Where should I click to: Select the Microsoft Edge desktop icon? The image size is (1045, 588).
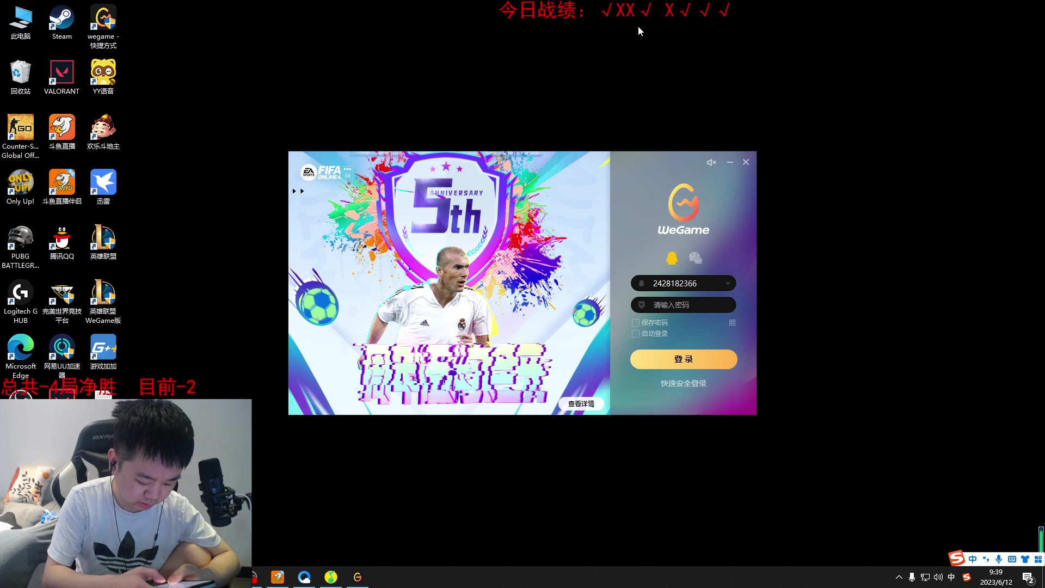(21, 357)
